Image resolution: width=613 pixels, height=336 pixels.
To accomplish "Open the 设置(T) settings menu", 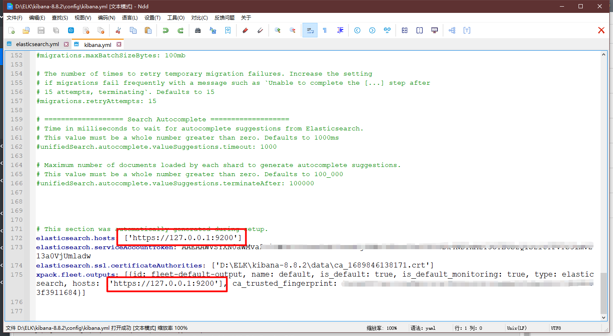I will (x=152, y=18).
